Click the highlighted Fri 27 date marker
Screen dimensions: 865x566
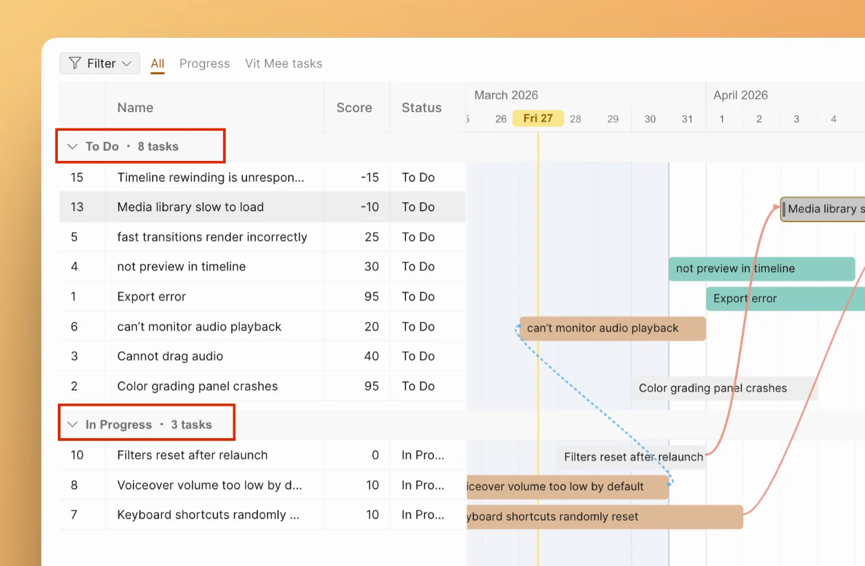point(537,118)
